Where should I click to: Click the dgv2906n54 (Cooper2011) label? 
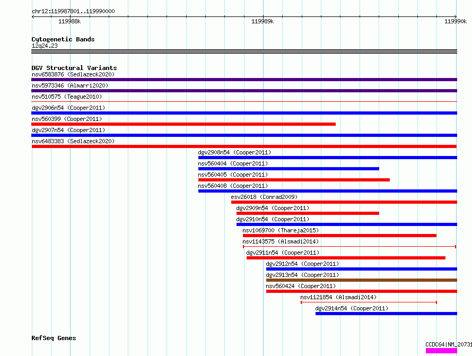click(68, 108)
